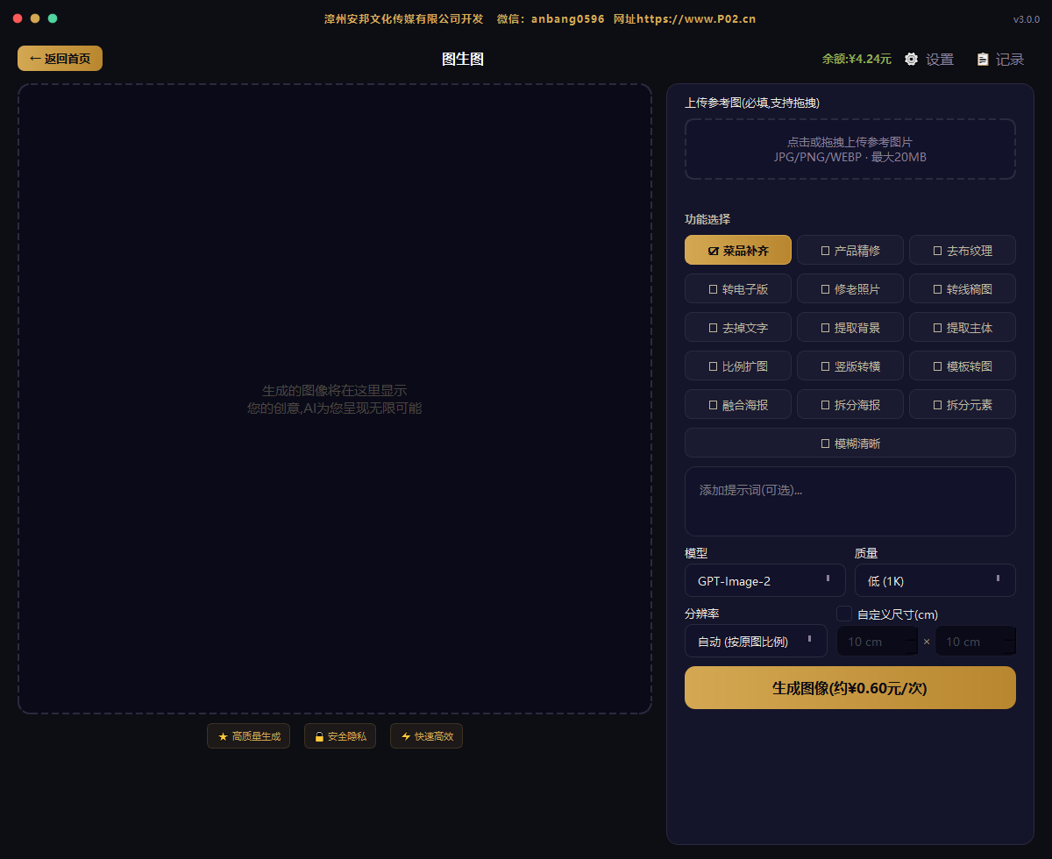Enable the 拆分元素 function
Viewport: 1052px width, 859px height.
963,404
